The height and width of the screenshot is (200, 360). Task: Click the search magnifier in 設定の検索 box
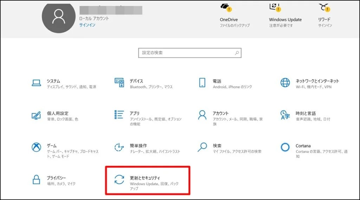click(237, 53)
